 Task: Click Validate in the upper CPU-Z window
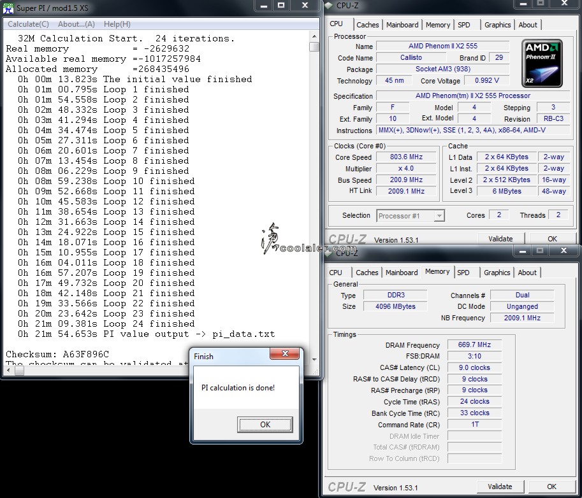pyautogui.click(x=500, y=239)
